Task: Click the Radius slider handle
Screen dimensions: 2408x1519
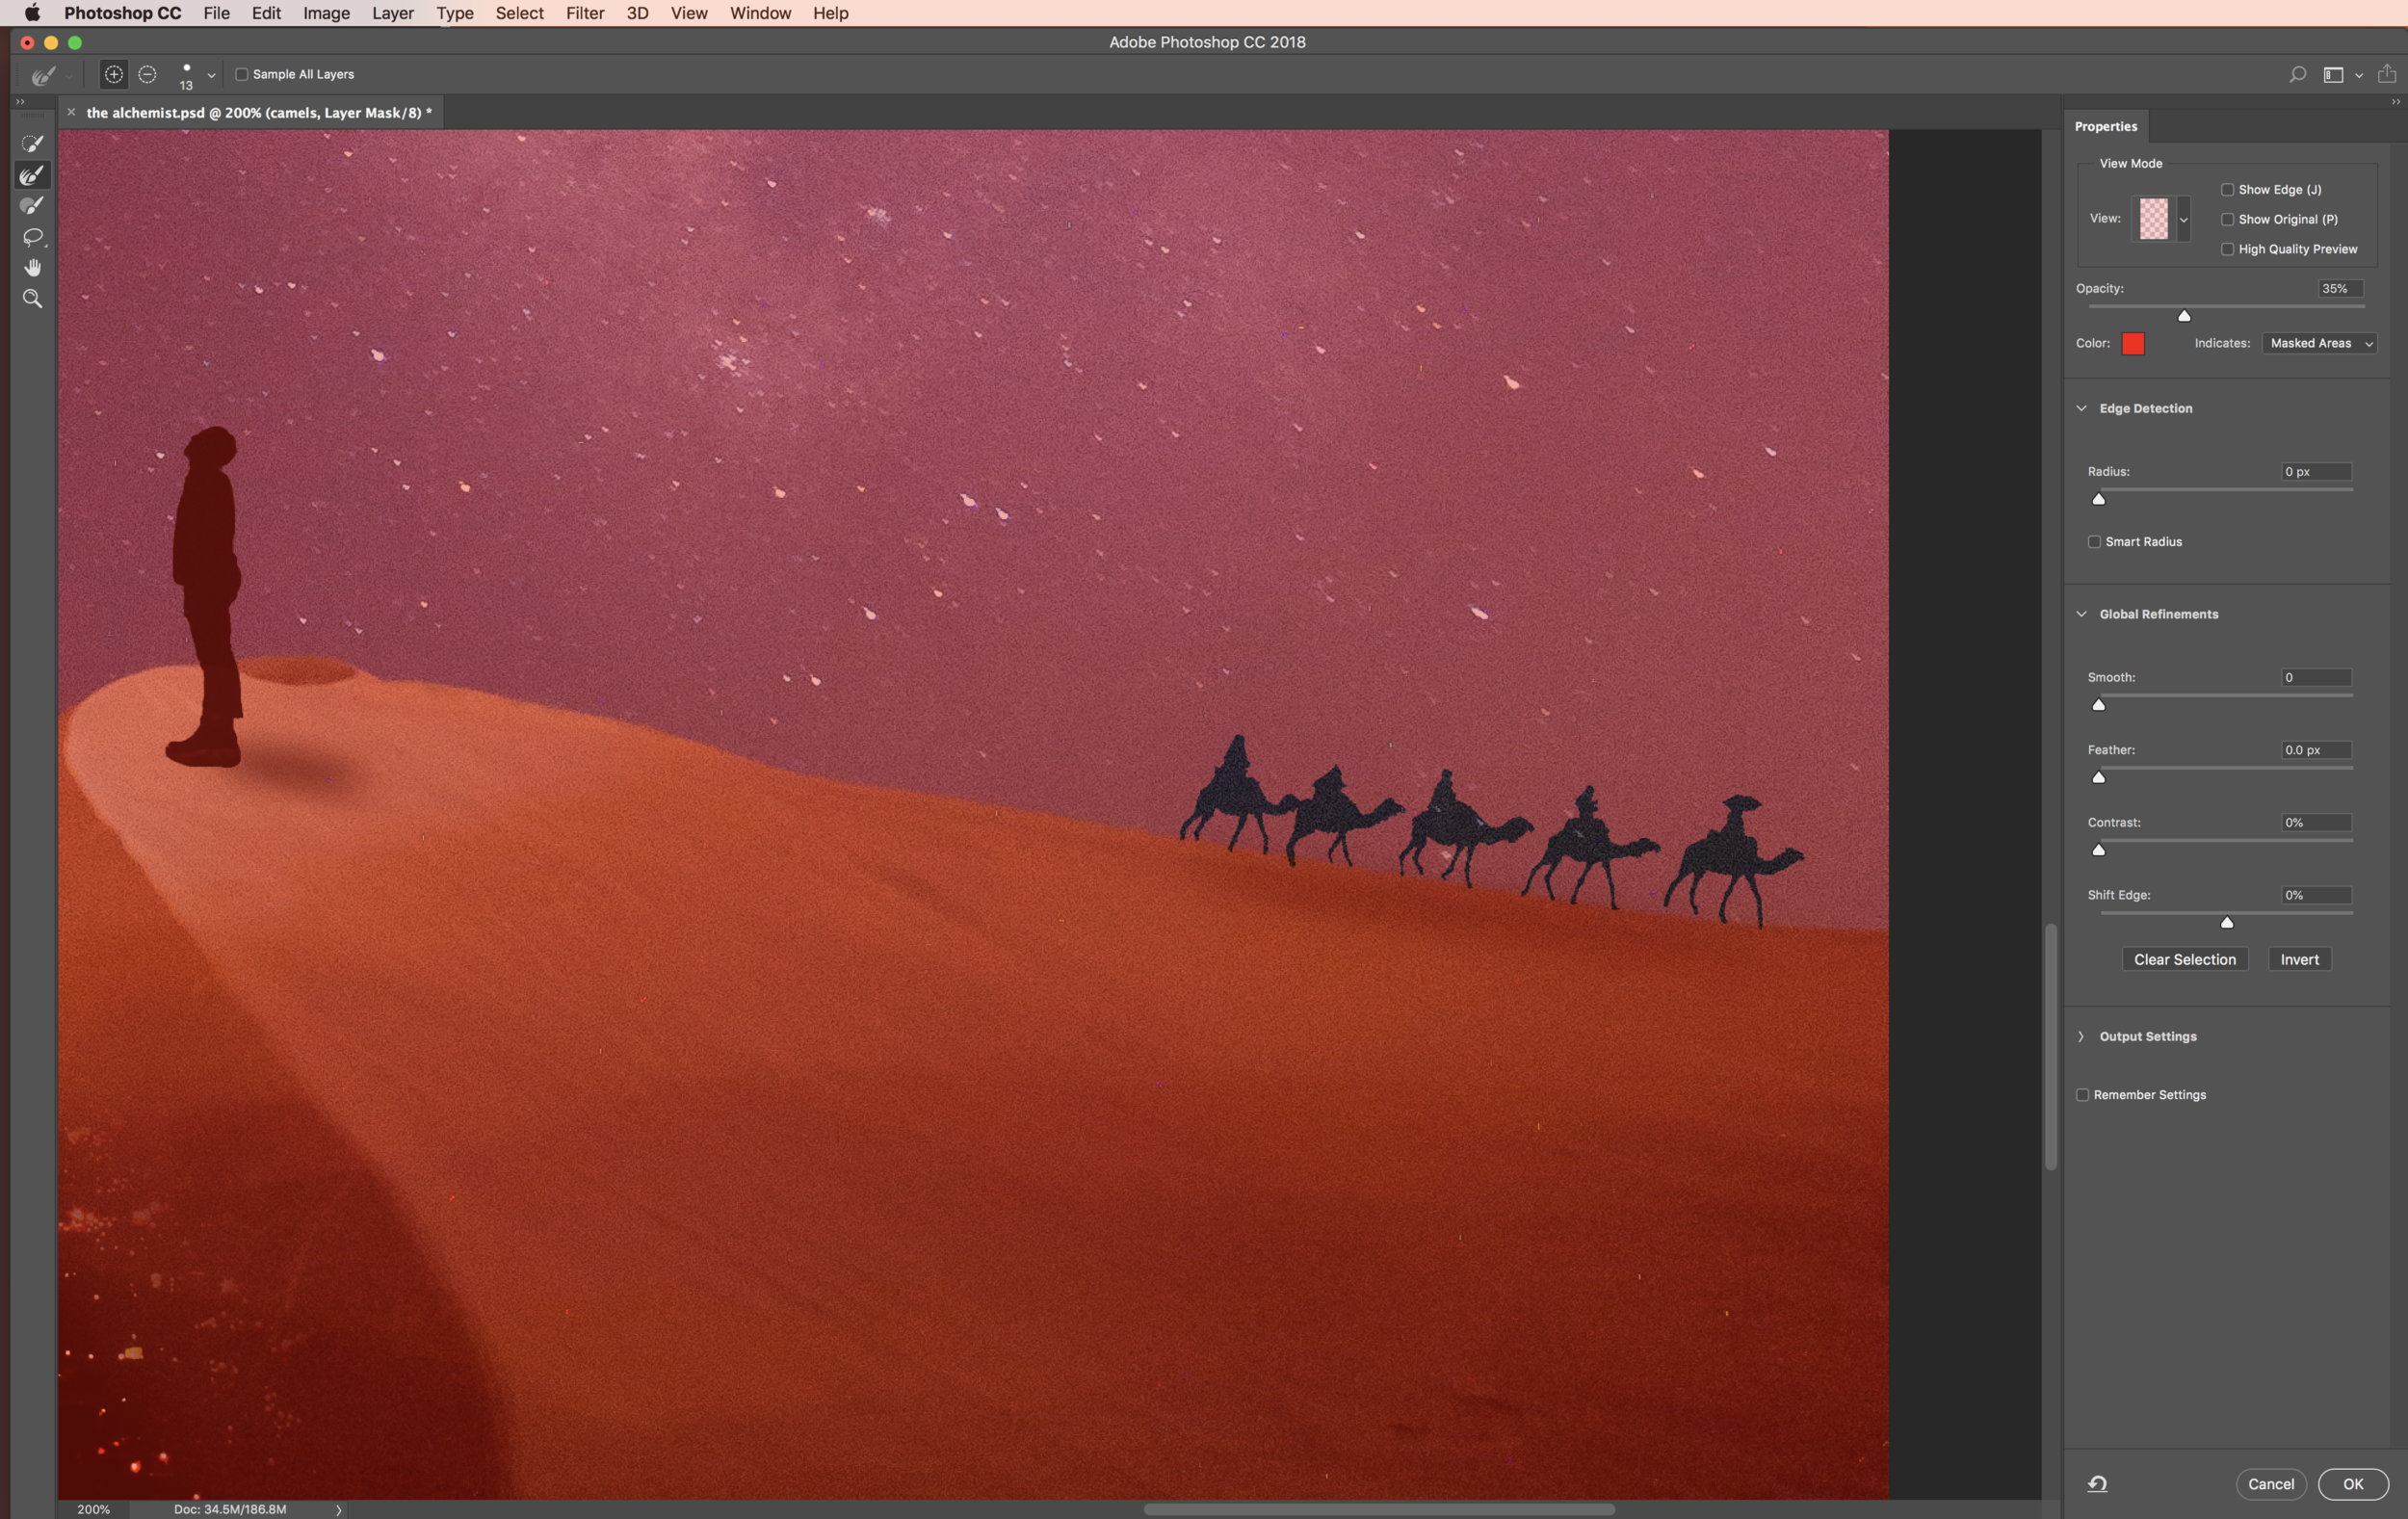Action: click(x=2099, y=499)
